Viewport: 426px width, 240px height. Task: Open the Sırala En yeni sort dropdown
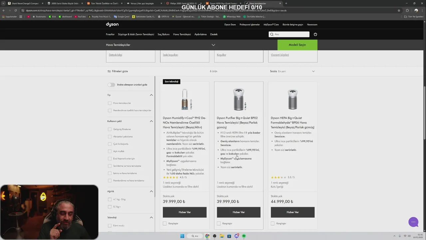tap(292, 71)
